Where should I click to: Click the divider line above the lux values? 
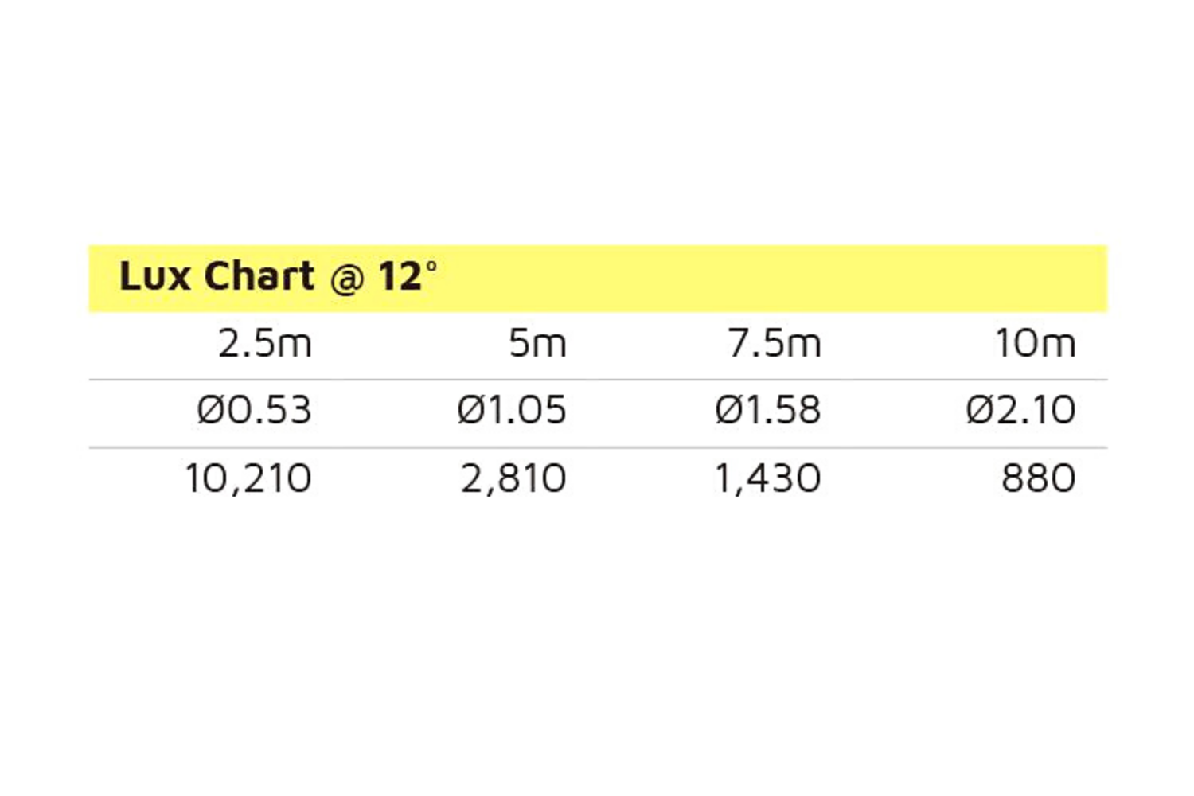pos(597,447)
